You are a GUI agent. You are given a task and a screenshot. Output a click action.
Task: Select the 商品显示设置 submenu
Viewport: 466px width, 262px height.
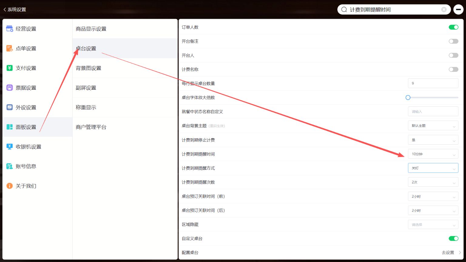click(125, 29)
